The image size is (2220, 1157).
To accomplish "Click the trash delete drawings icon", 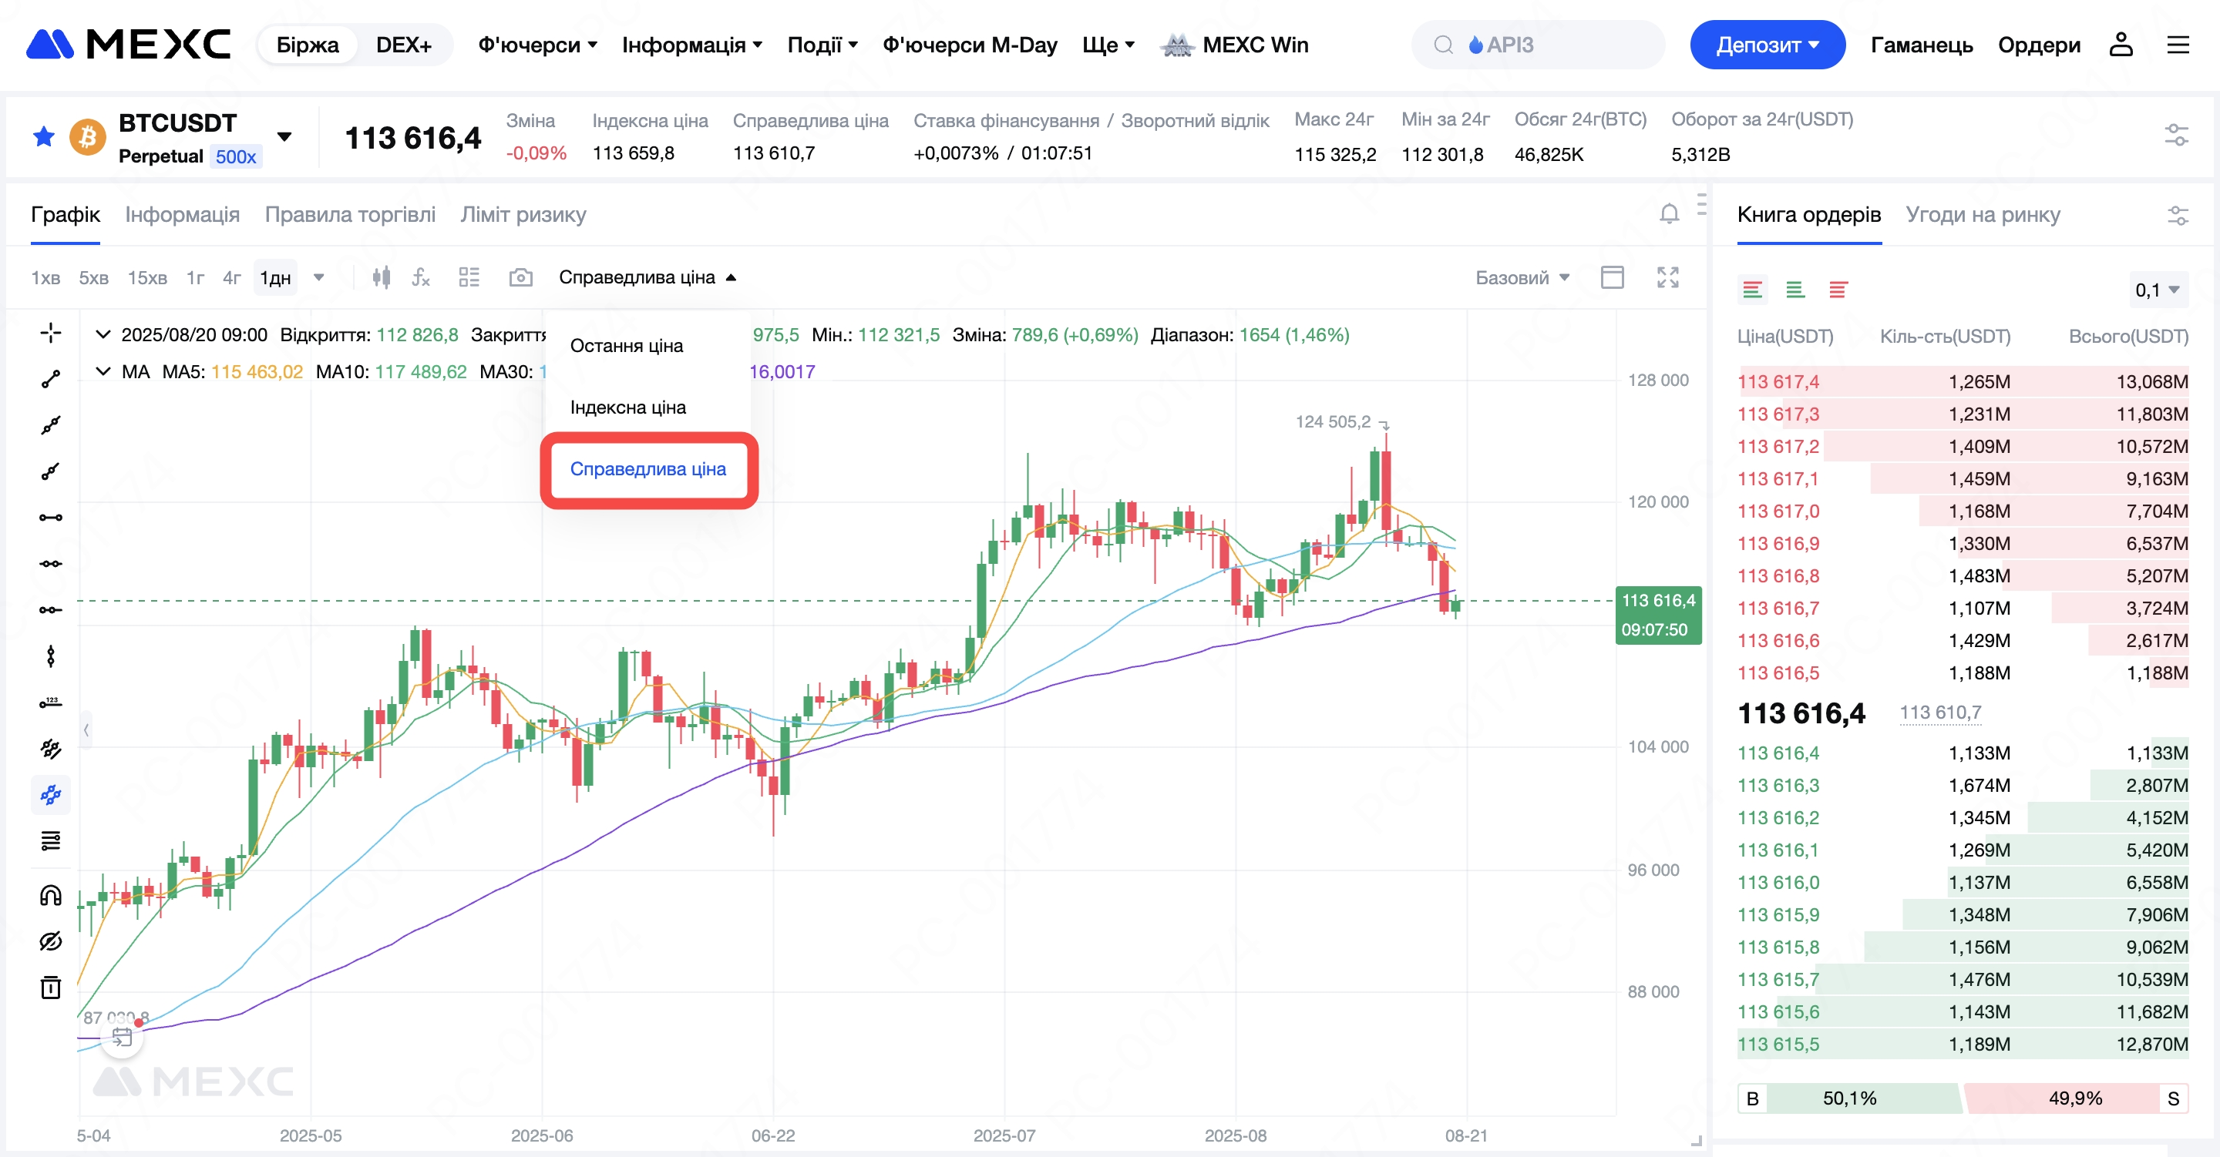I will (x=51, y=988).
